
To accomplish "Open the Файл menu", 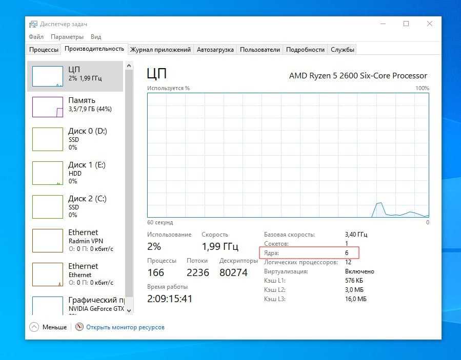I will (x=36, y=37).
